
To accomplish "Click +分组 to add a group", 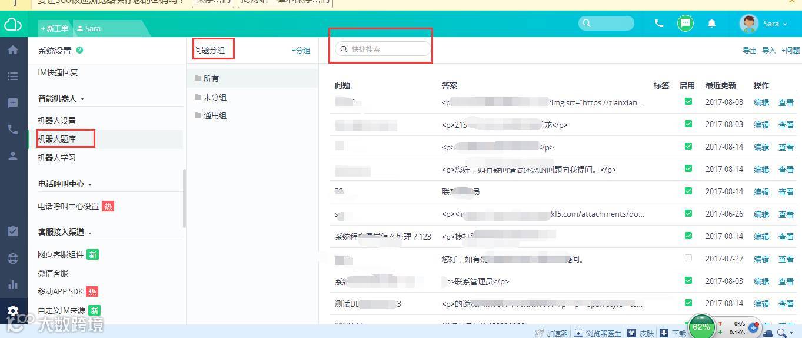I will pos(301,51).
